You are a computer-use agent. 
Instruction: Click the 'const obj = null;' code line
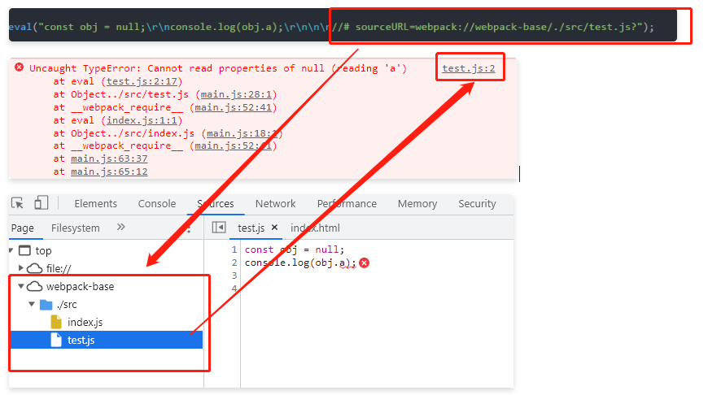pos(295,250)
